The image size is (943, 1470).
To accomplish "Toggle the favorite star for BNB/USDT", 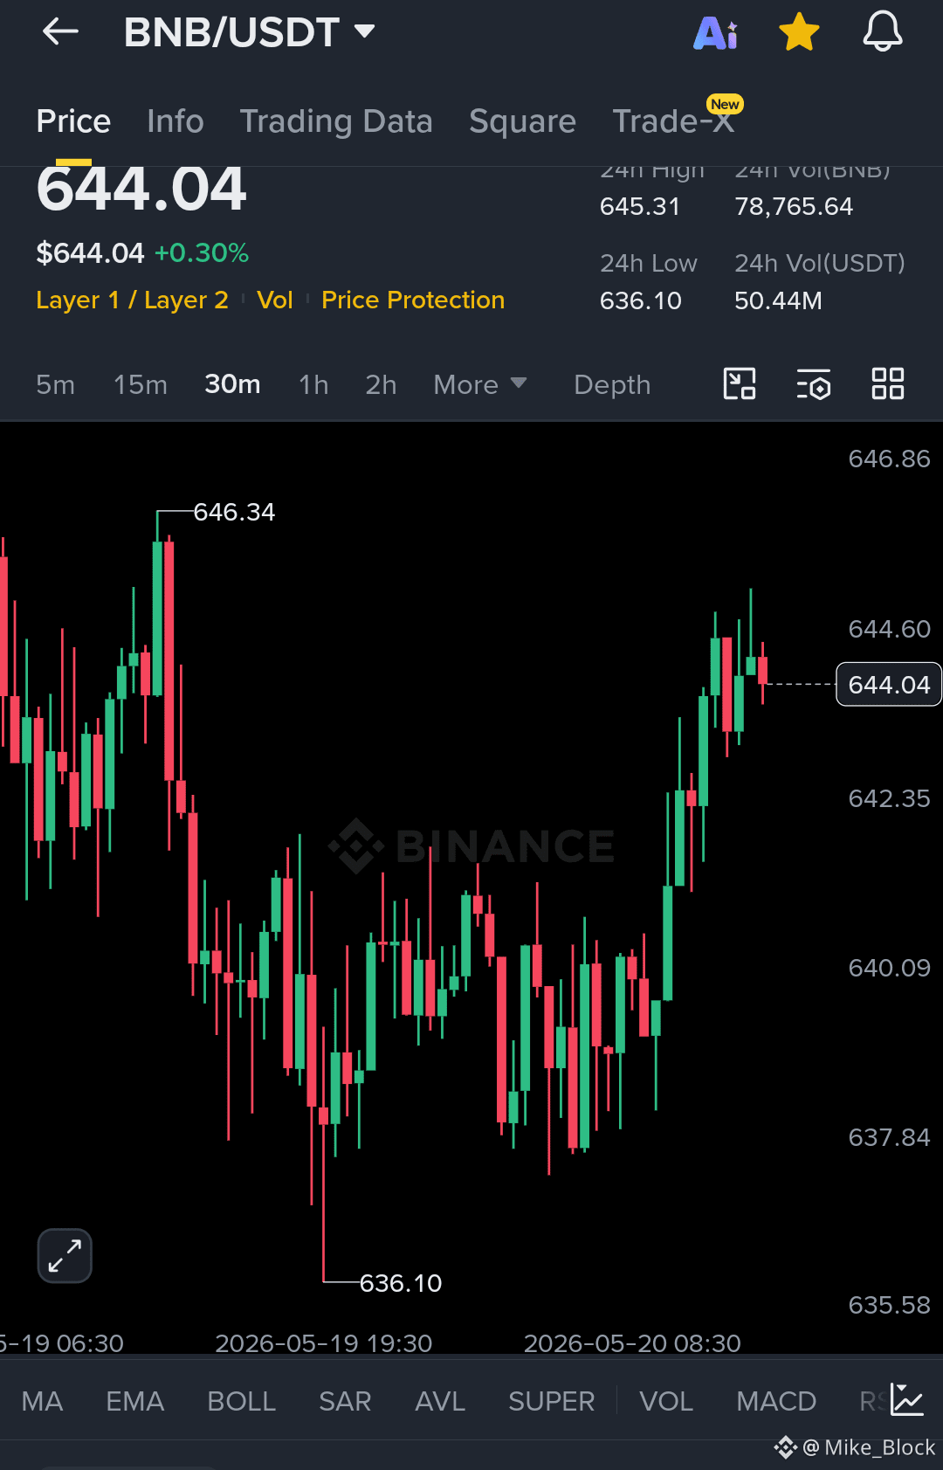I will 799,32.
